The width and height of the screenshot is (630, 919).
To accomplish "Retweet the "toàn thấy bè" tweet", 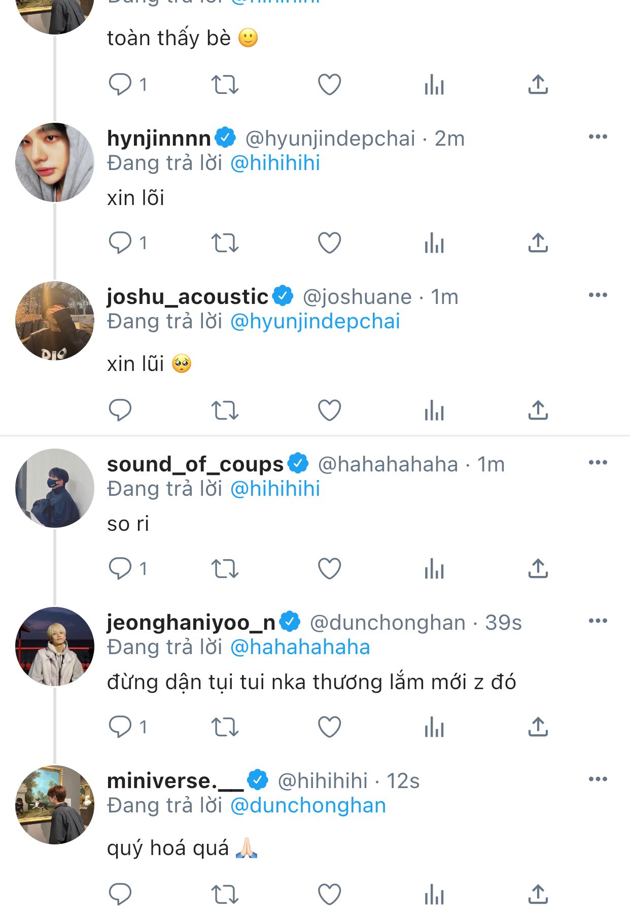I will (x=225, y=85).
